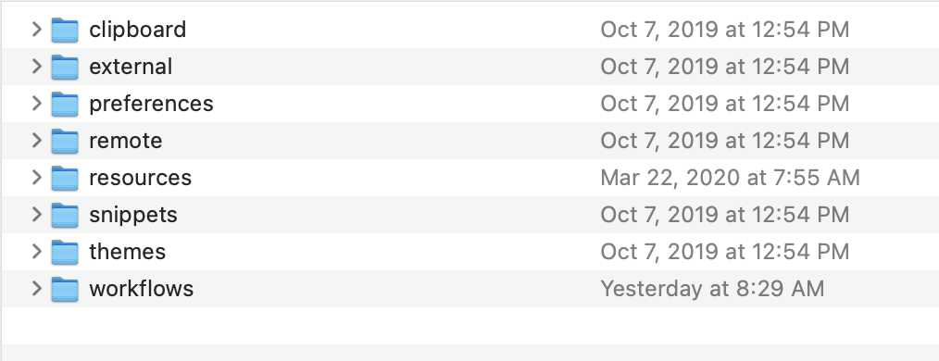Select the clipboard folder icon

(x=65, y=30)
